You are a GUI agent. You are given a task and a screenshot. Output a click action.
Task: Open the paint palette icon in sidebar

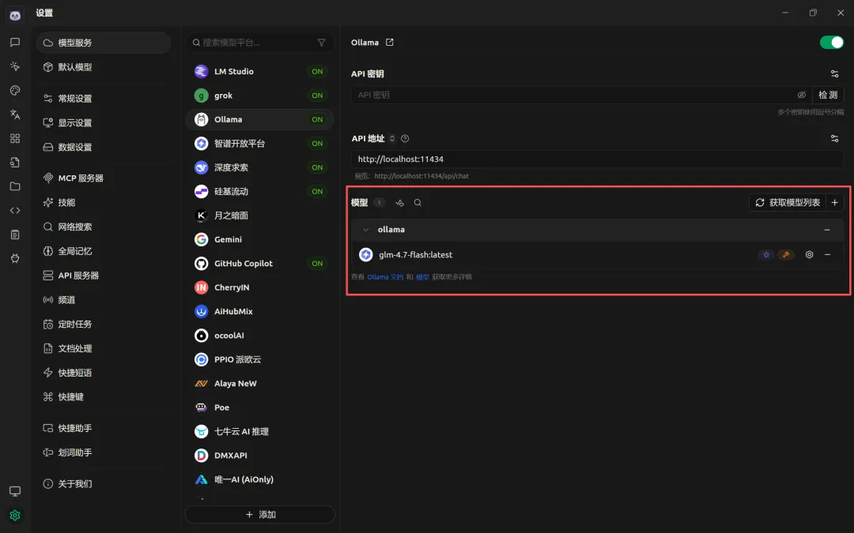(x=15, y=90)
